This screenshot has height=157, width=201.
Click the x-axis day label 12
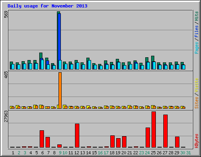tap(77, 153)
